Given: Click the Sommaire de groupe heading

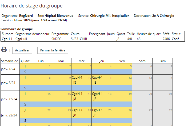Looking at the screenshot, I should coord(17,29).
